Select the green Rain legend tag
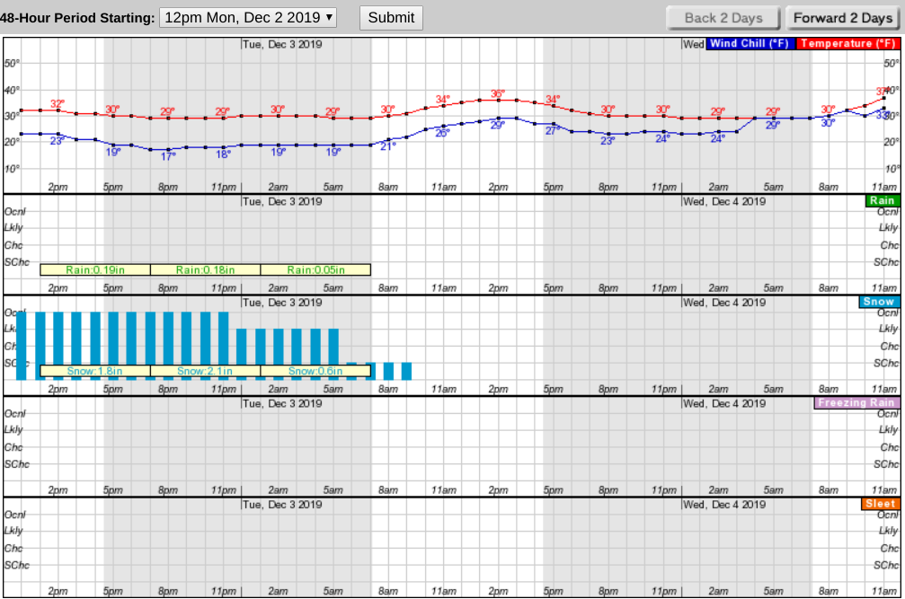 (882, 201)
